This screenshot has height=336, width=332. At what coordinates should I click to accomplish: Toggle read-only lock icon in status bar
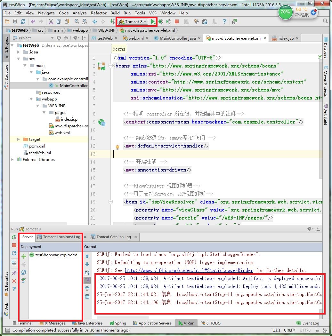click(317, 330)
